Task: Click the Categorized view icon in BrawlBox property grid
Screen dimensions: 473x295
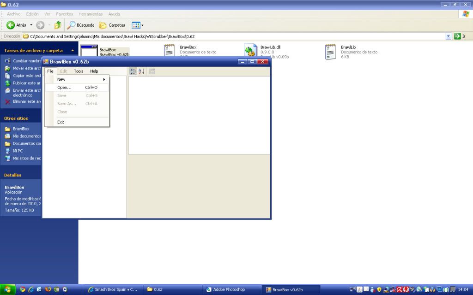Action: (x=133, y=71)
